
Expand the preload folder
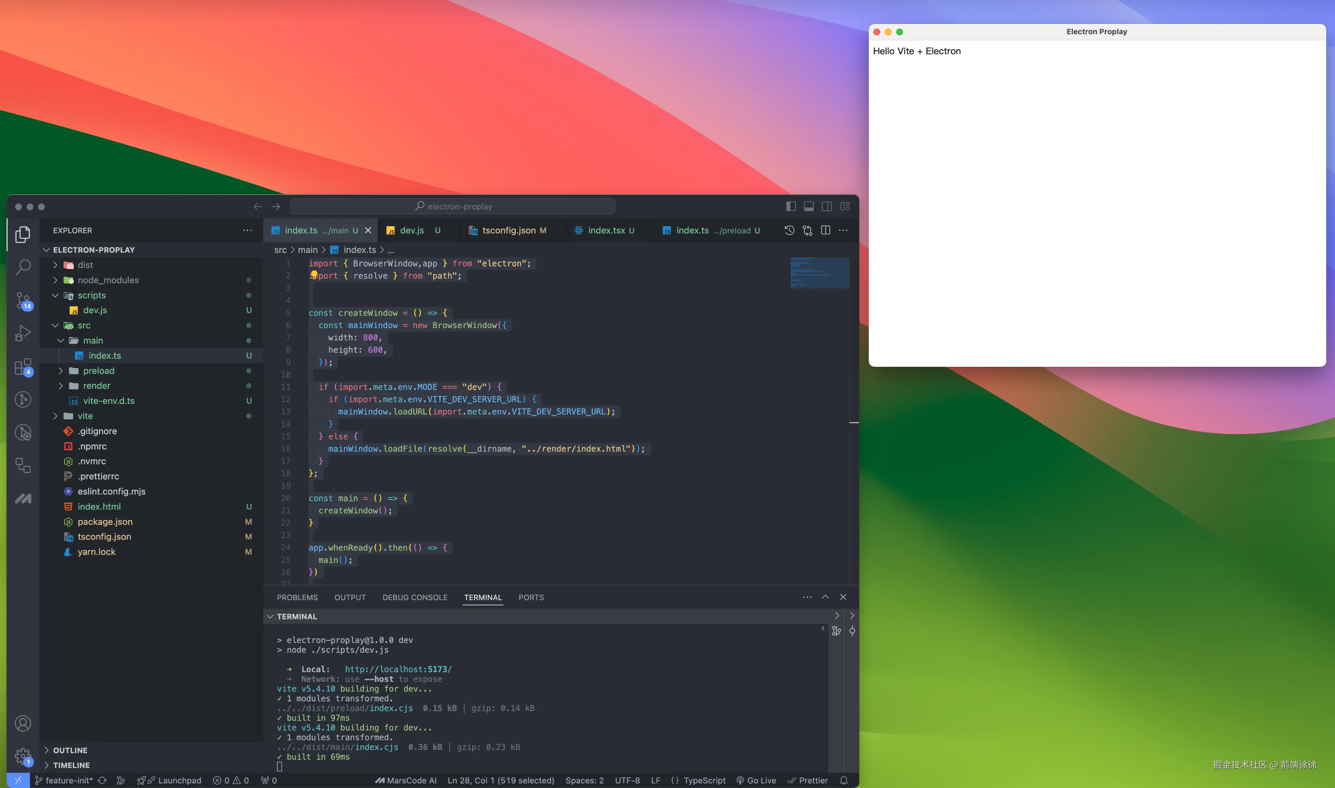98,371
